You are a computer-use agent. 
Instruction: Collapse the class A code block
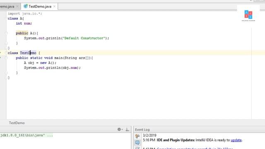(6, 18)
